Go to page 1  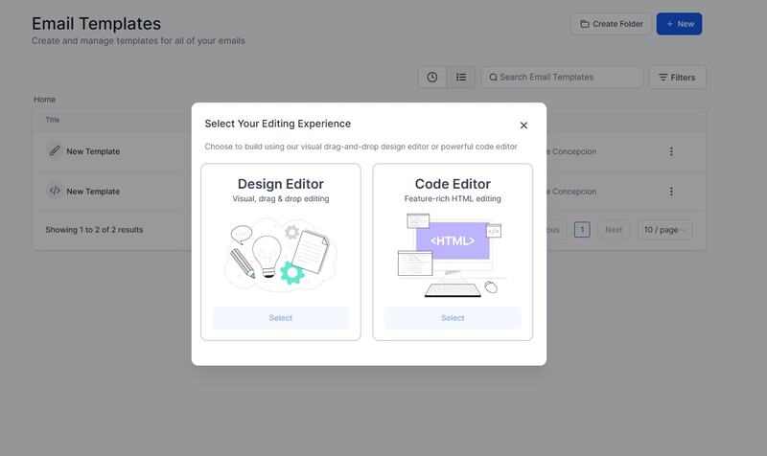coord(582,230)
